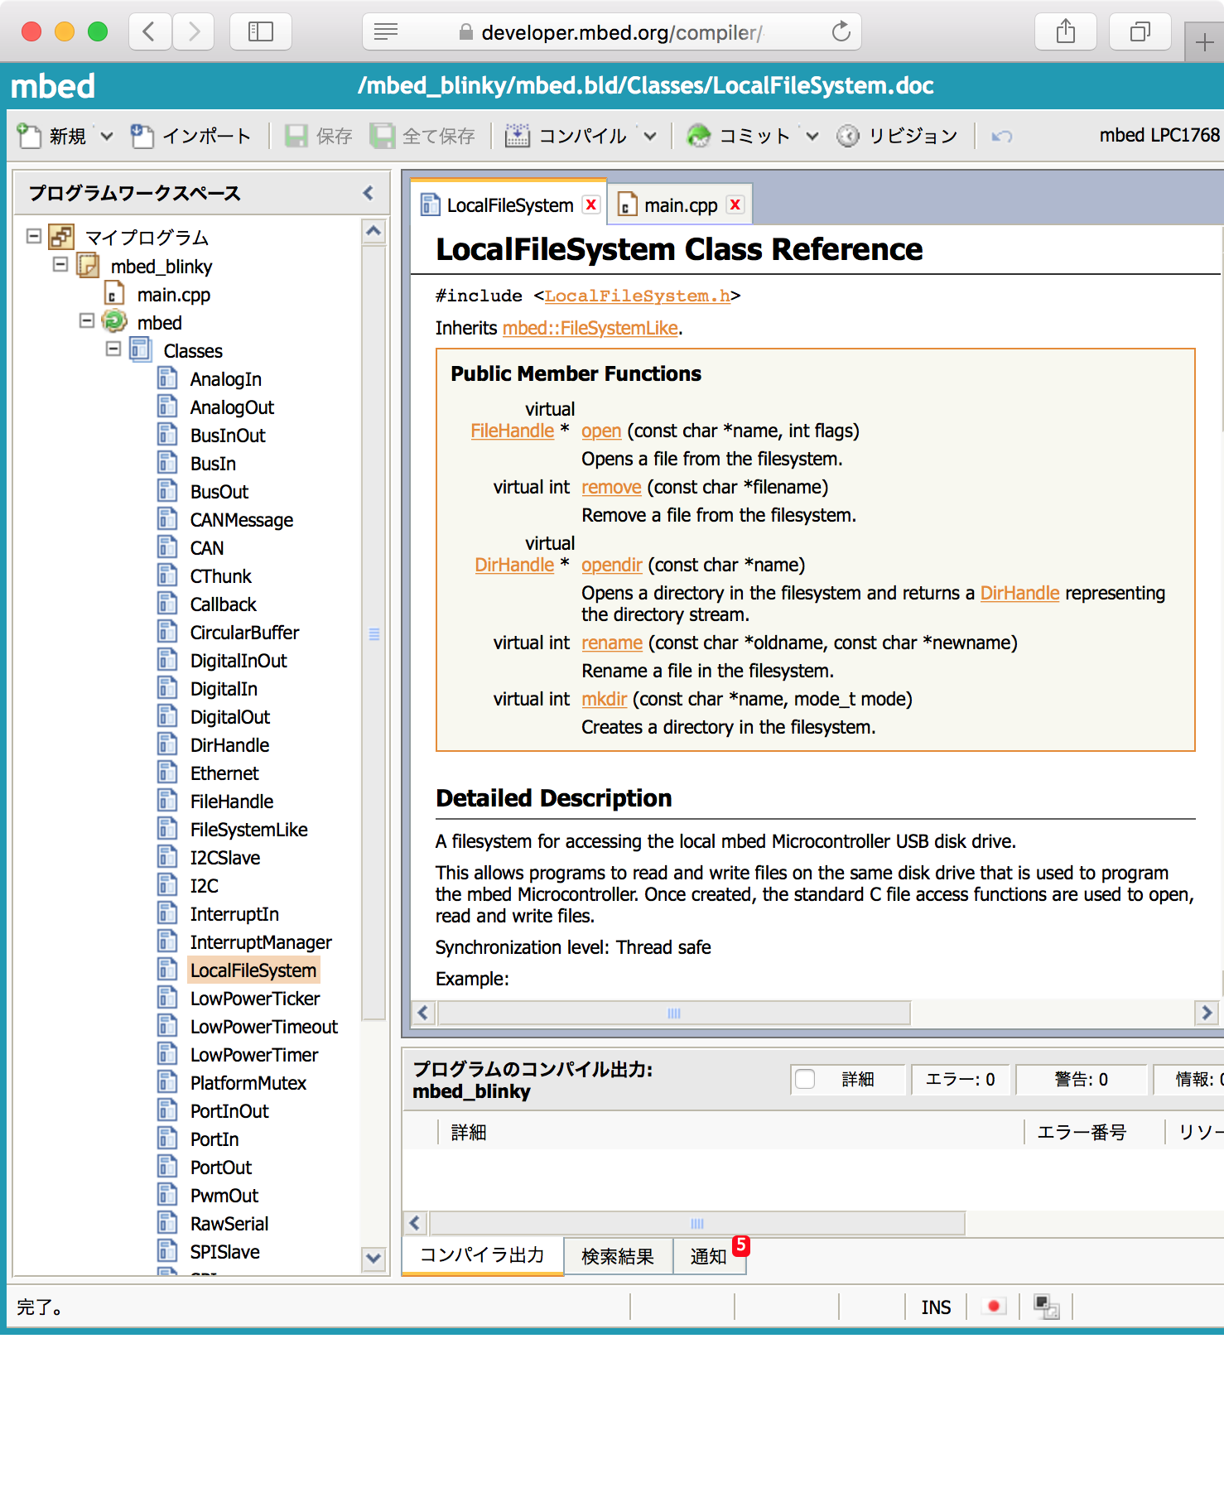Collapse the mbed_blinky program node

click(60, 265)
